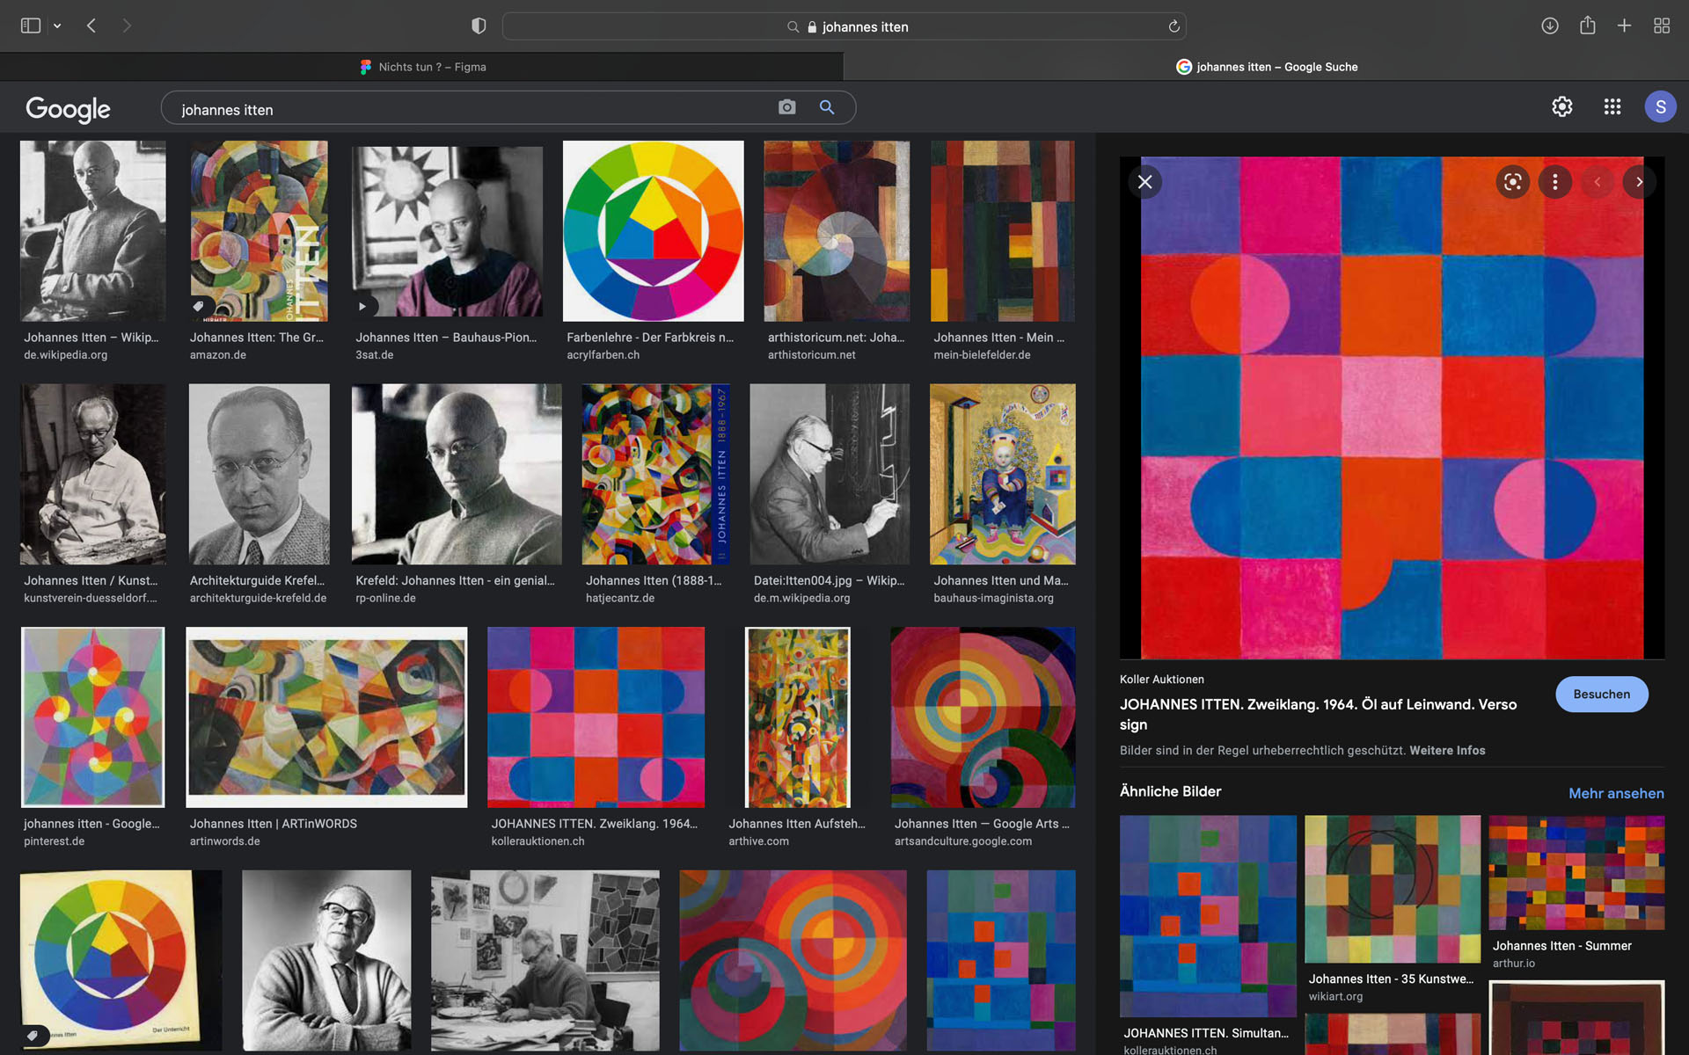Search by image with camera icon
Viewport: 1689px width, 1055px height.
click(x=786, y=107)
